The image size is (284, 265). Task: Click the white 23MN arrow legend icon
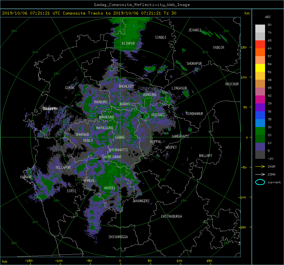click(x=260, y=174)
